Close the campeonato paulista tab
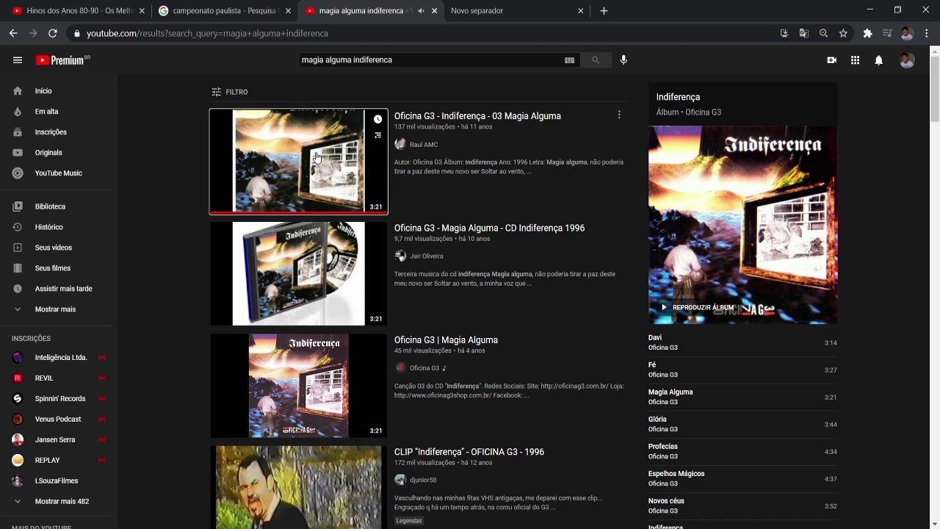940x529 pixels. 288,11
